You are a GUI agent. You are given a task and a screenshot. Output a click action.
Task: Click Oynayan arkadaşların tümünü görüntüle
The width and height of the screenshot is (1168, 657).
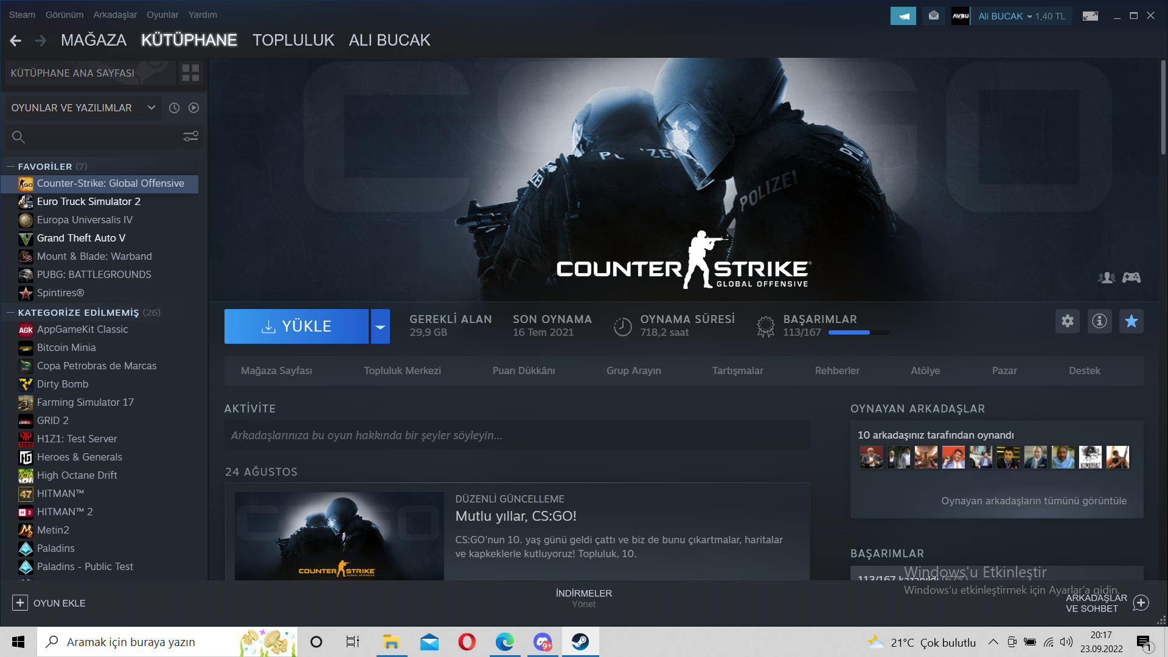(1034, 501)
